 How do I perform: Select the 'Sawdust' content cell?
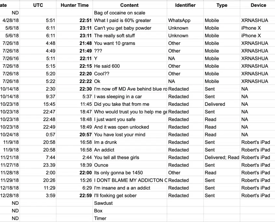coord(130,203)
